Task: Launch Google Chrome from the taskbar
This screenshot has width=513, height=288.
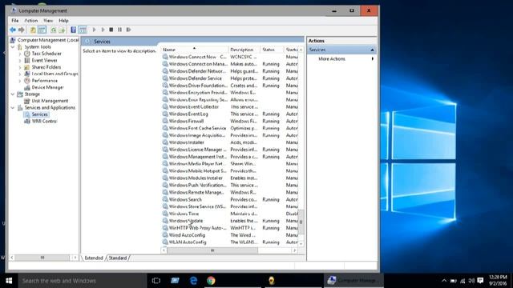Action: [x=211, y=281]
